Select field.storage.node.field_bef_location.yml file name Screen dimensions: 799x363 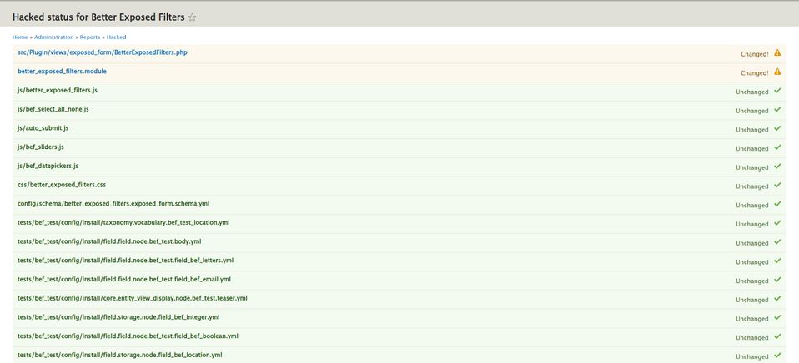120,355
